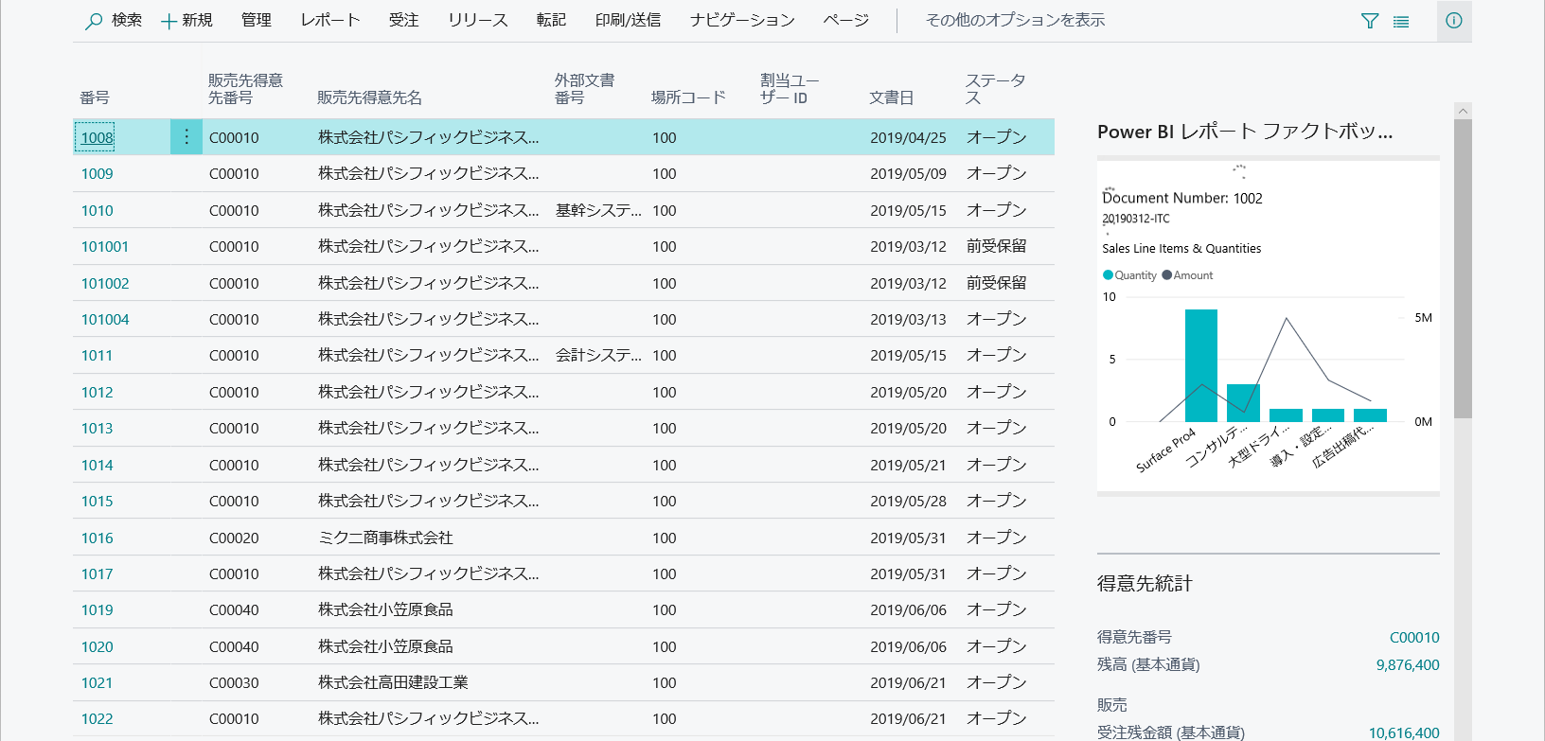Click the vertical scrollbar thumb
1545x741 pixels.
tap(1463, 265)
